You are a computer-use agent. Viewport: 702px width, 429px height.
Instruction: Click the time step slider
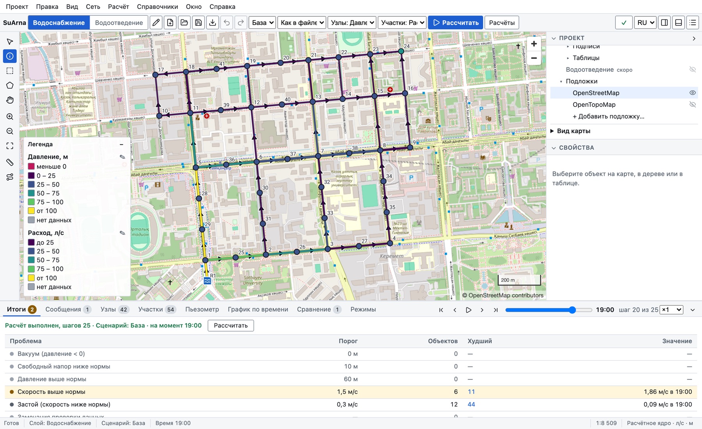pyautogui.click(x=548, y=310)
